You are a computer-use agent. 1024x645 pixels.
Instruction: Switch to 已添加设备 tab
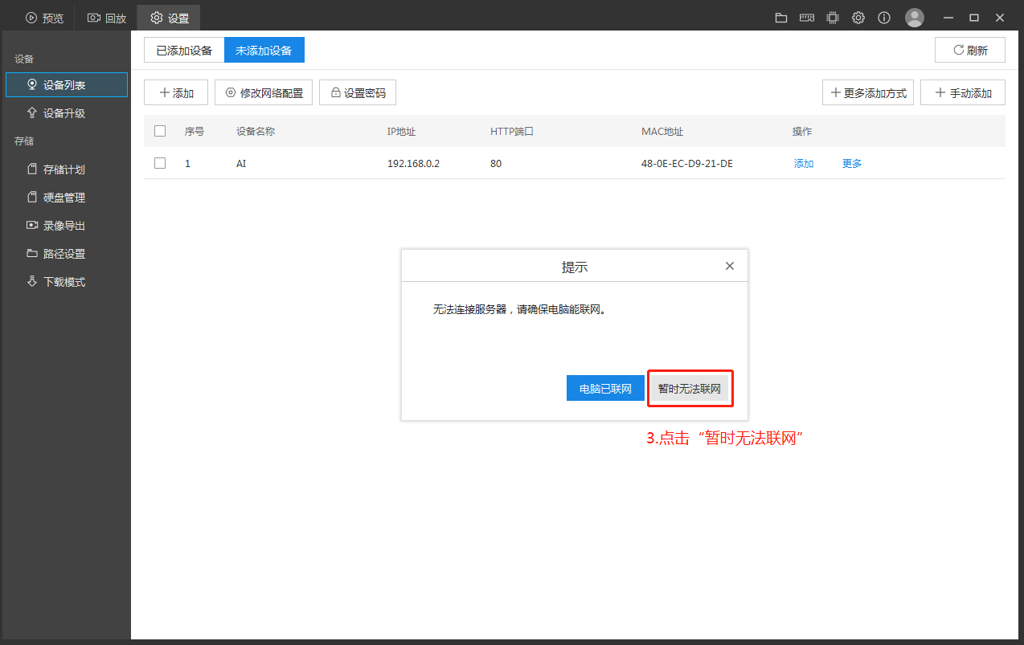184,50
